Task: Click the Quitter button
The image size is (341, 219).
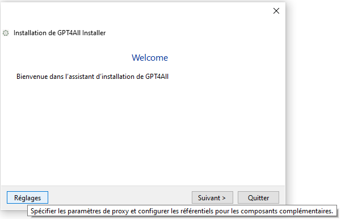Action: pyautogui.click(x=258, y=197)
